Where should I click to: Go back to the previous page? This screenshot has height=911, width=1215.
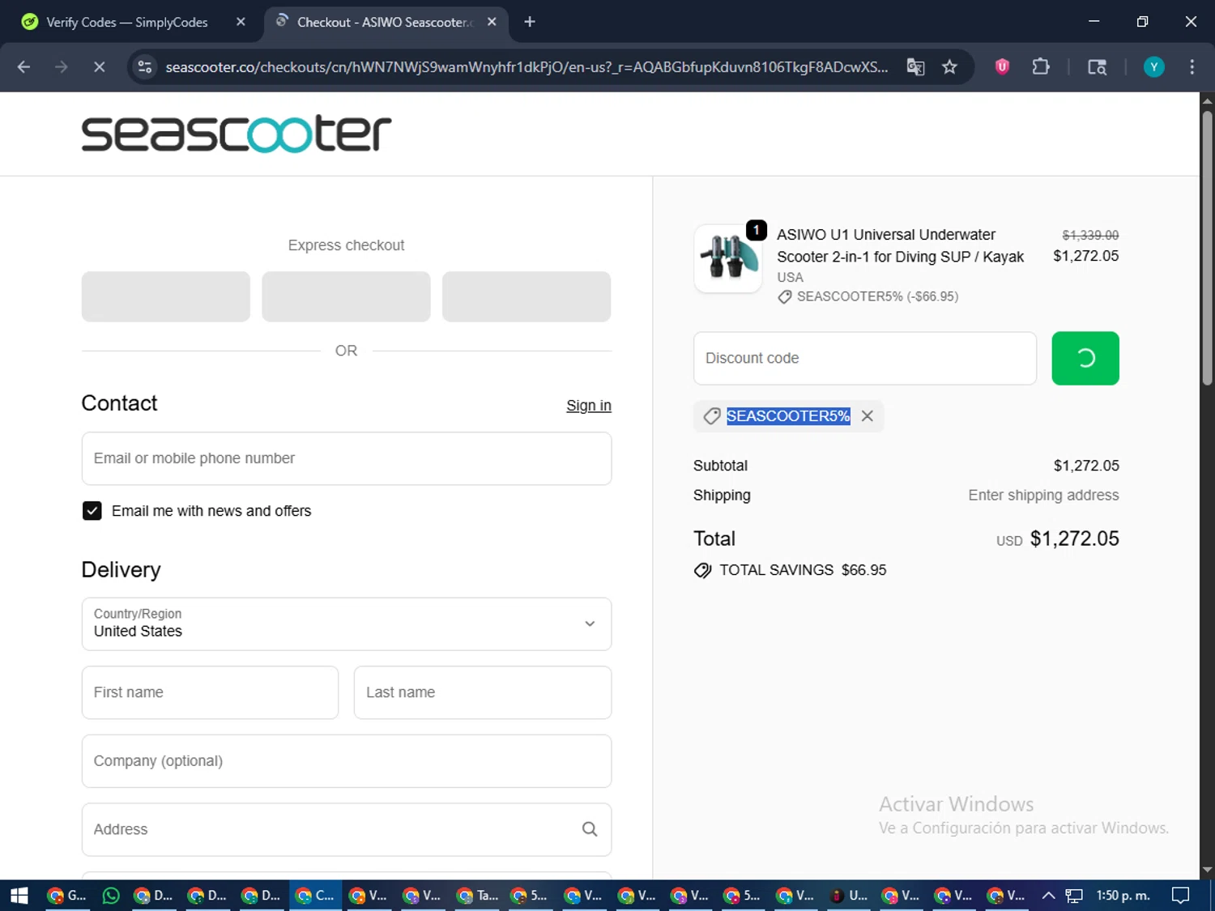coord(23,67)
